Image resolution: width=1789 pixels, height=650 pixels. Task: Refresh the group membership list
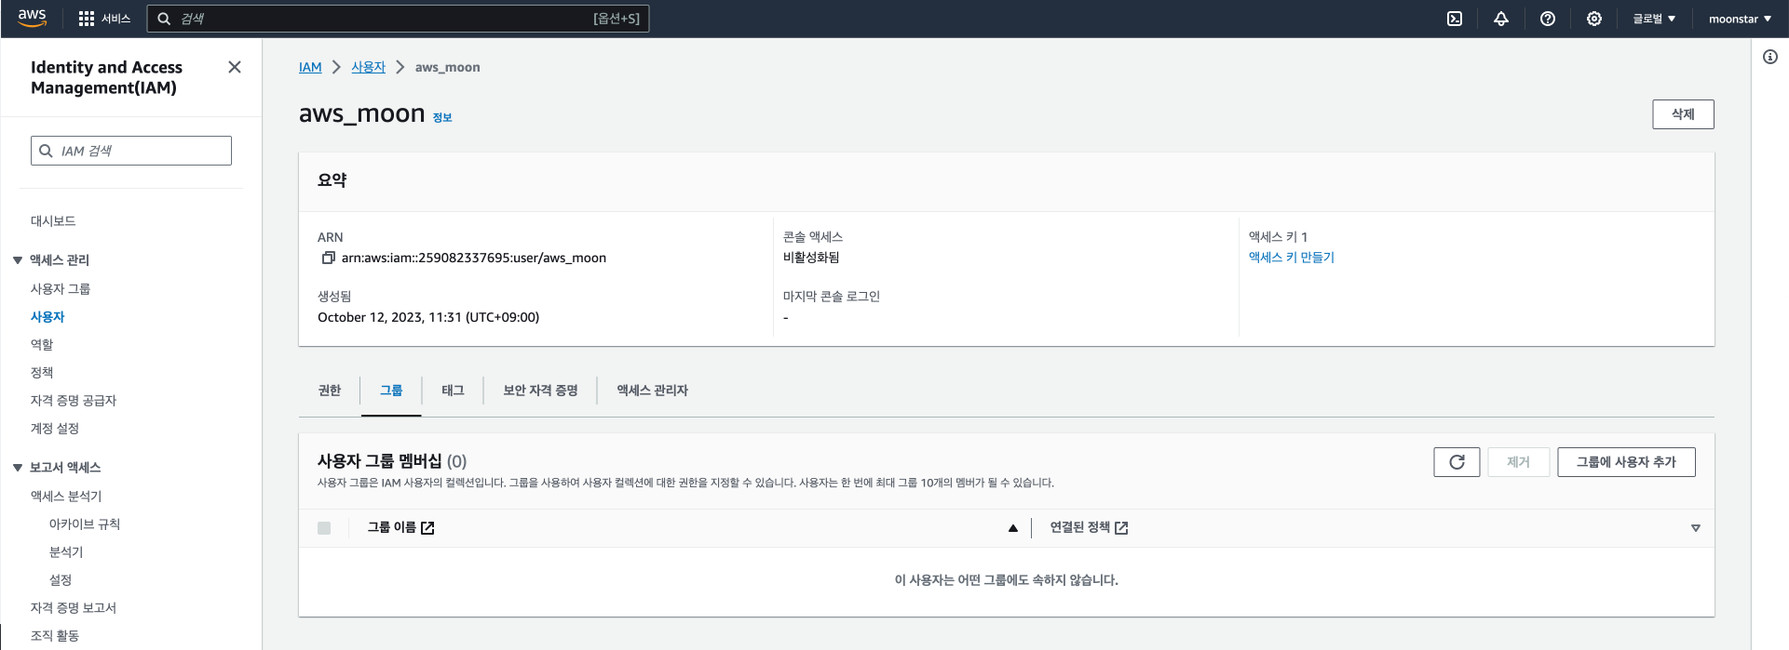tap(1457, 462)
